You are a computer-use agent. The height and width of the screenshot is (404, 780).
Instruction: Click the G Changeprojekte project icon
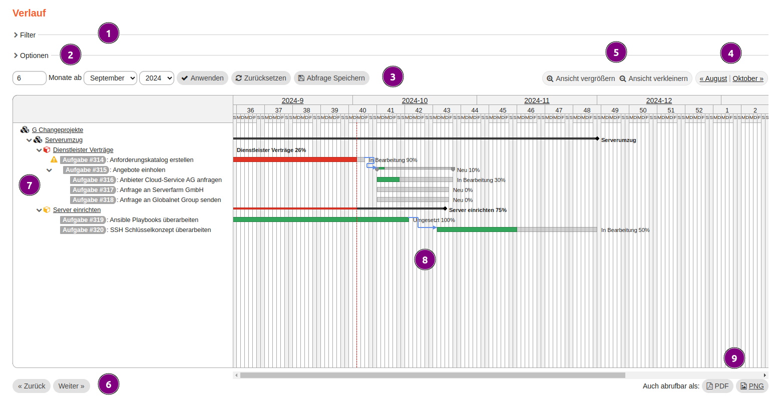(x=25, y=130)
